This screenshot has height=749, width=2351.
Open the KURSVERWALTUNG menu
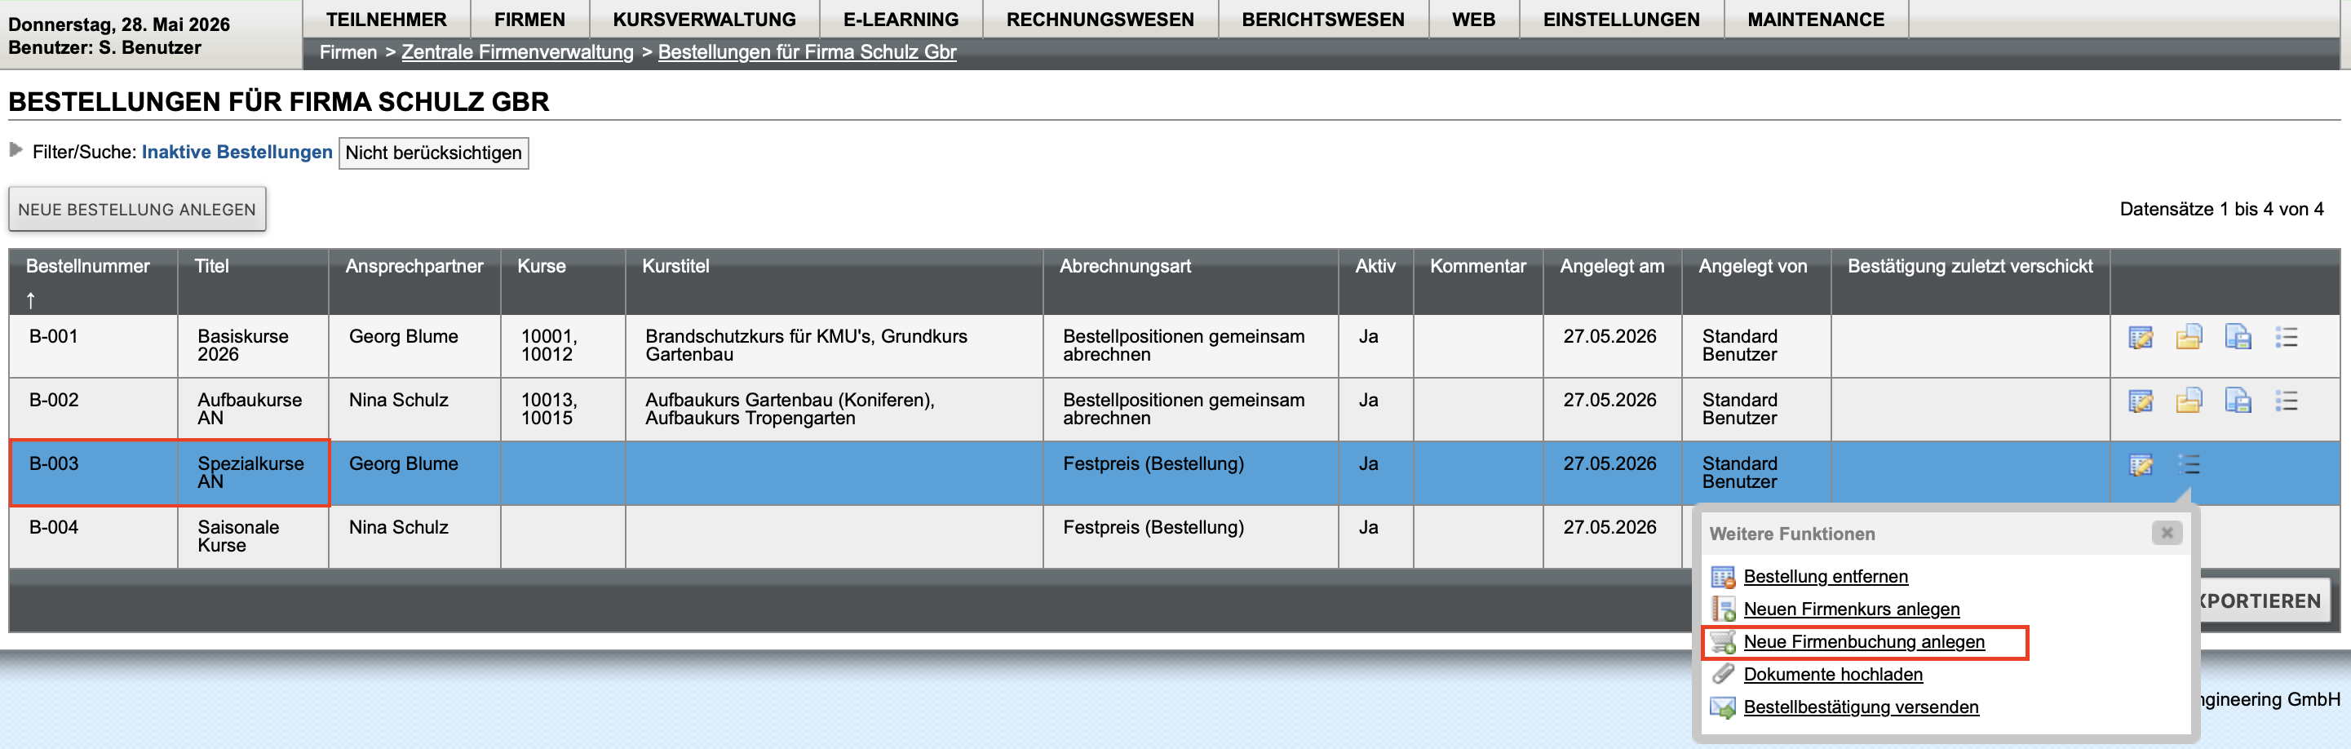(705, 19)
